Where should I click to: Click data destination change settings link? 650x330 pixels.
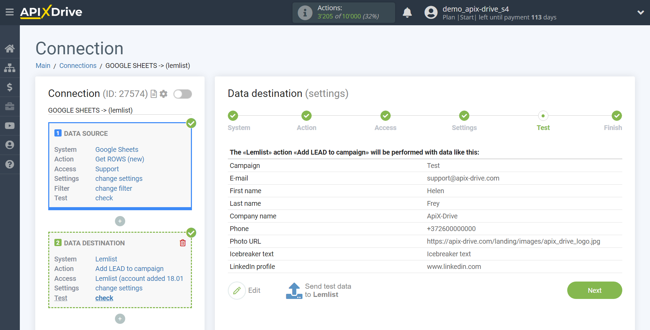119,288
